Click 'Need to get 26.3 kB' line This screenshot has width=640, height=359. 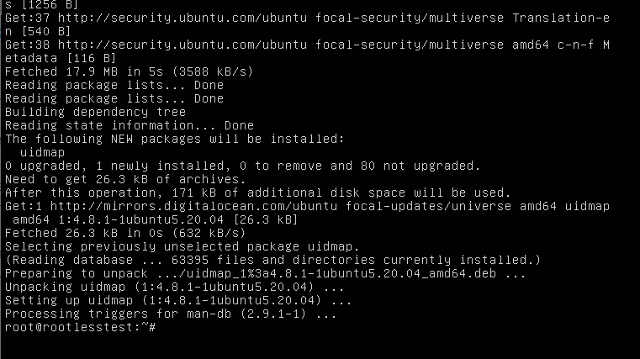click(x=125, y=180)
